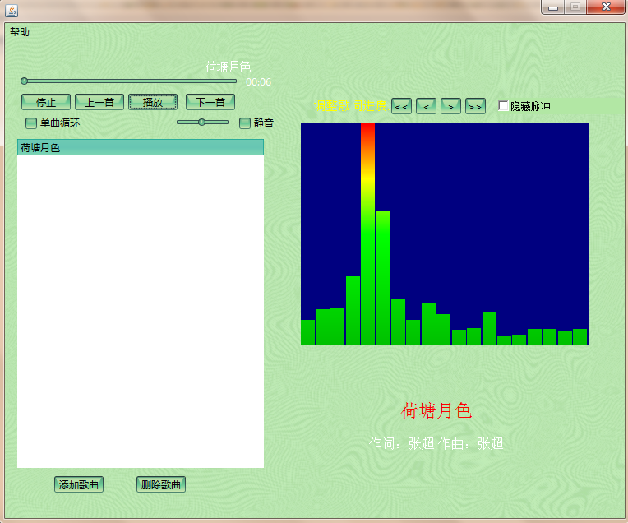Click the 荷塘月色 now-playing title above slider
The height and width of the screenshot is (523, 628).
pyautogui.click(x=228, y=67)
